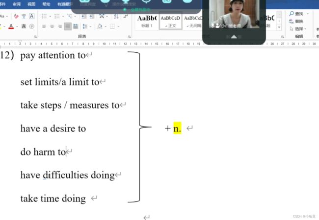Toggle character shading A icon

(24, 26)
